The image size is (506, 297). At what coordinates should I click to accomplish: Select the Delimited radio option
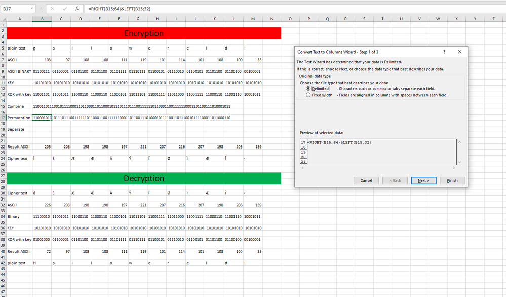[308, 89]
